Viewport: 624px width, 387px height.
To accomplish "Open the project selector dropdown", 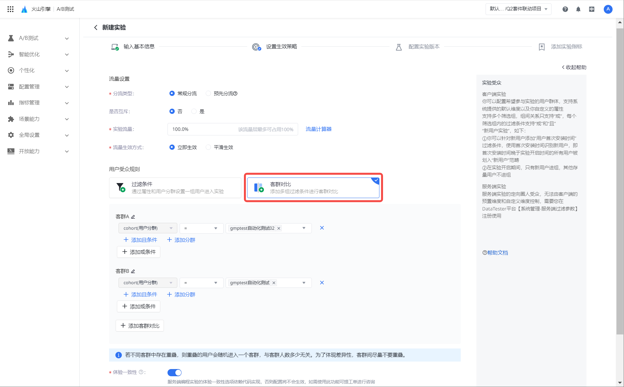I will click(x=518, y=9).
